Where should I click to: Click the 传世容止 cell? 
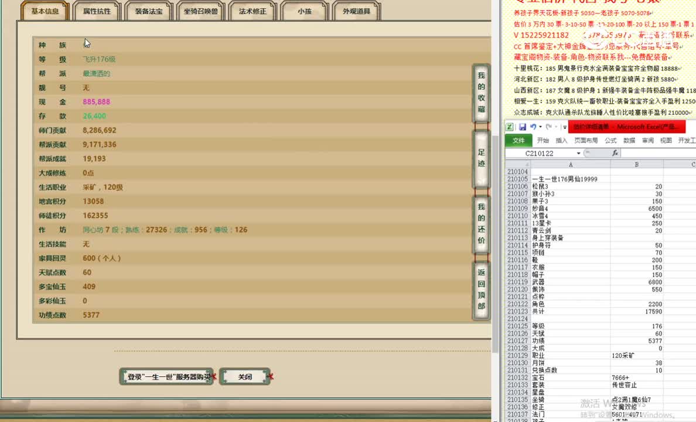(x=637, y=384)
